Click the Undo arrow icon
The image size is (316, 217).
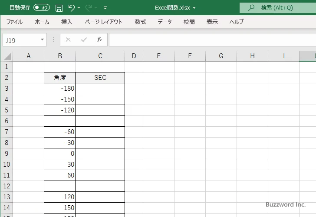pos(71,8)
